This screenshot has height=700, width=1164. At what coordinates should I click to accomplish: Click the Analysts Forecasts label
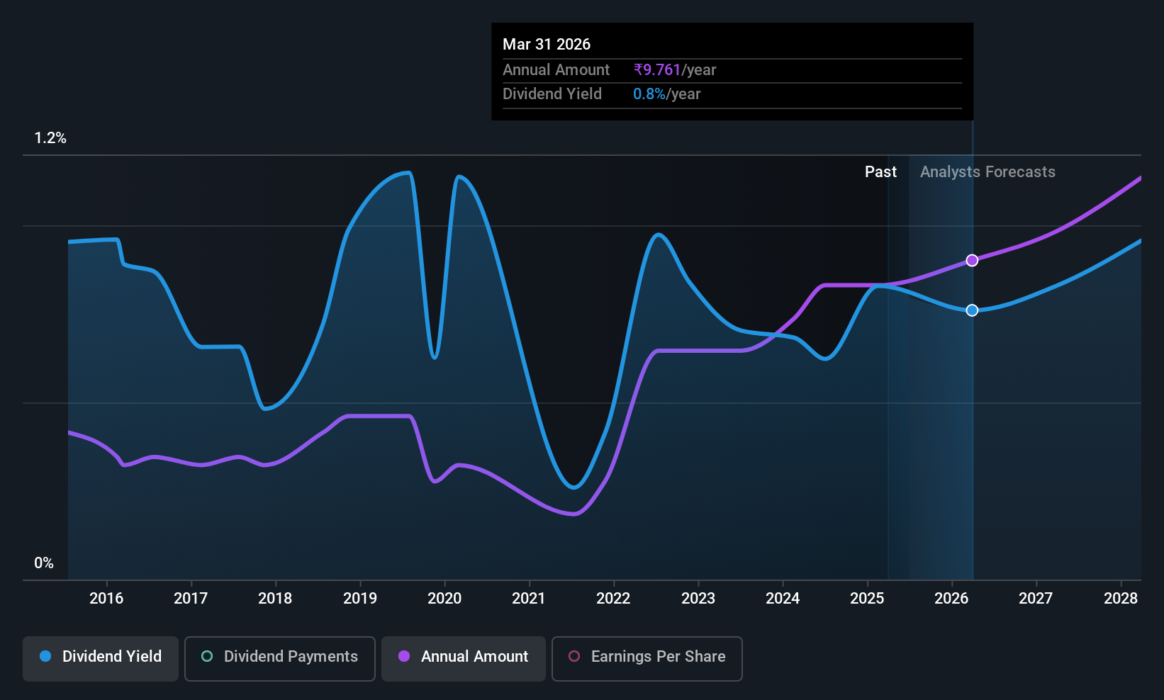click(987, 171)
